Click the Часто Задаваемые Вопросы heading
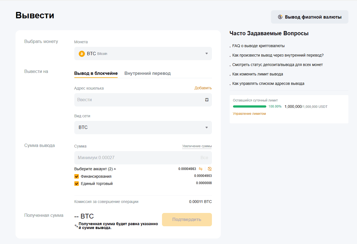Viewport: 357px width, 244px height. 269,34
